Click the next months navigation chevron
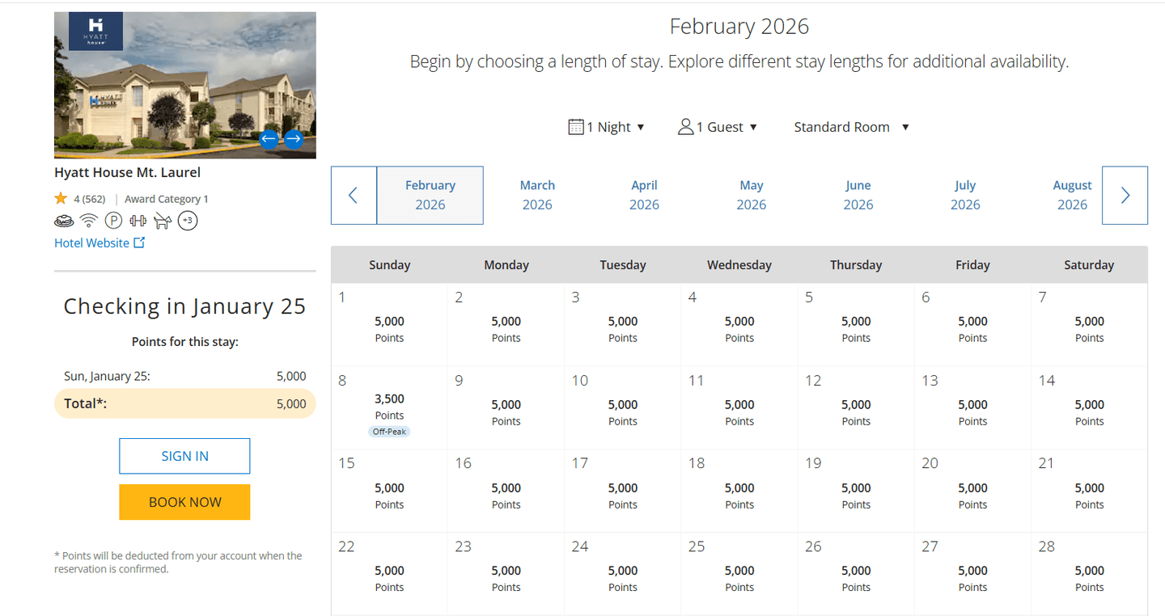This screenshot has height=616, width=1165. pyautogui.click(x=1125, y=195)
